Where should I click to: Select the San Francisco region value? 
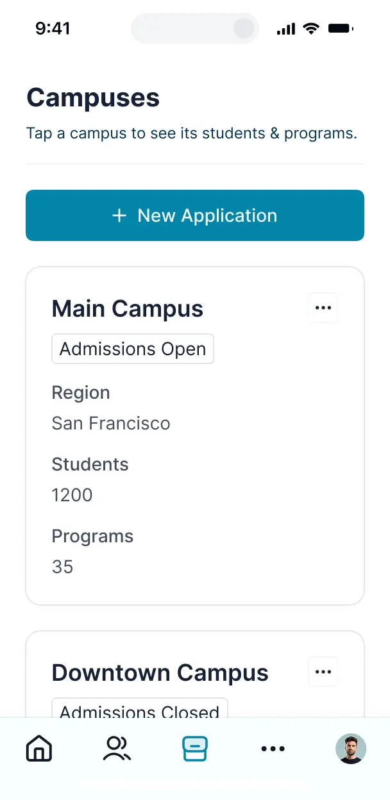point(111,423)
